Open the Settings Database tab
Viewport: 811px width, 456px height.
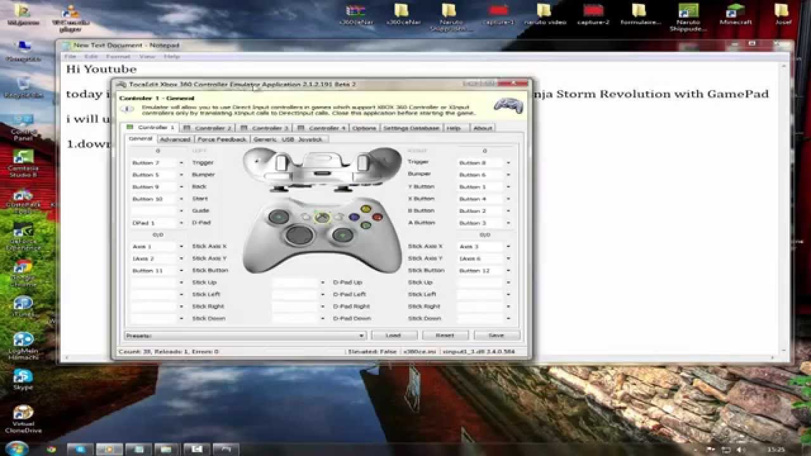[411, 128]
